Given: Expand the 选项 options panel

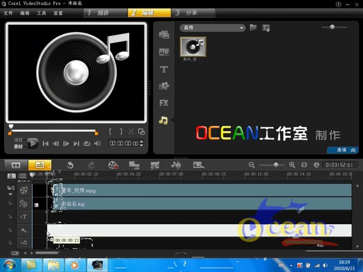Looking at the screenshot, I should pyautogui.click(x=342, y=150).
